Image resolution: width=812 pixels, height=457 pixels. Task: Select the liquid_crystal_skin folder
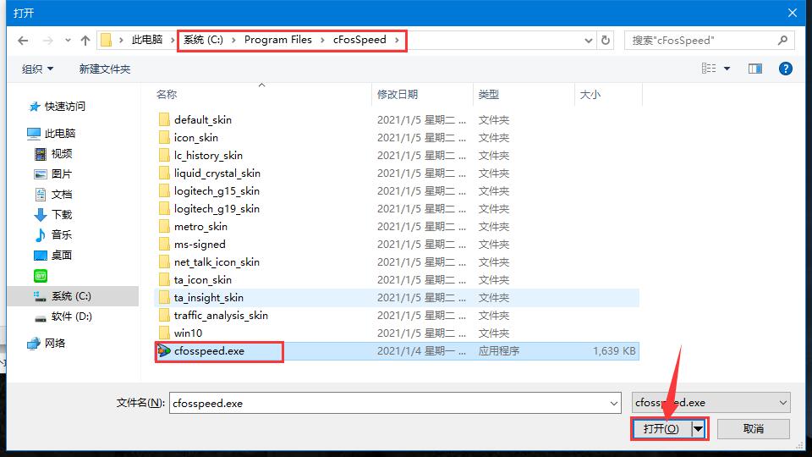pos(217,173)
